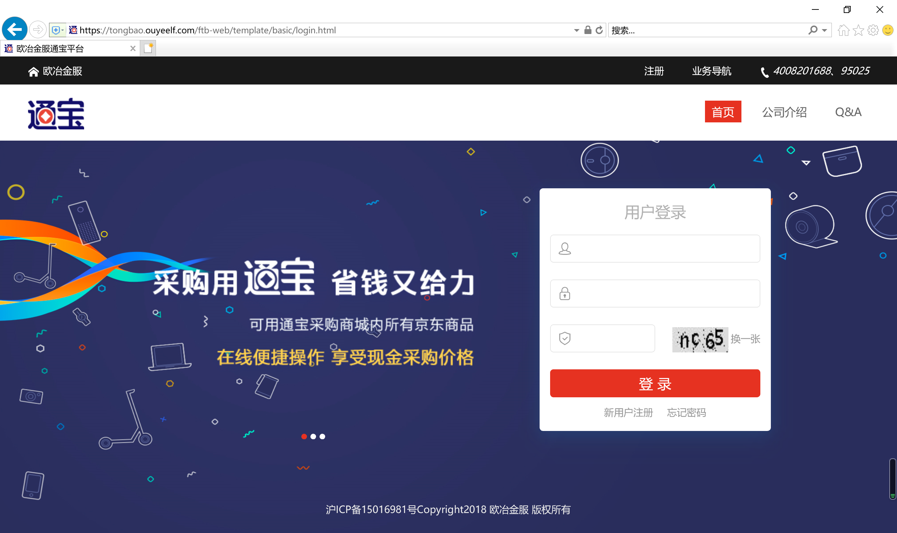Click the username input field
Image resolution: width=897 pixels, height=533 pixels.
pyautogui.click(x=655, y=249)
